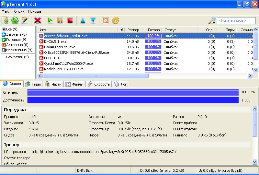Pause torrent with orange pause icon
This screenshot has width=259, height=175.
click(x=60, y=20)
